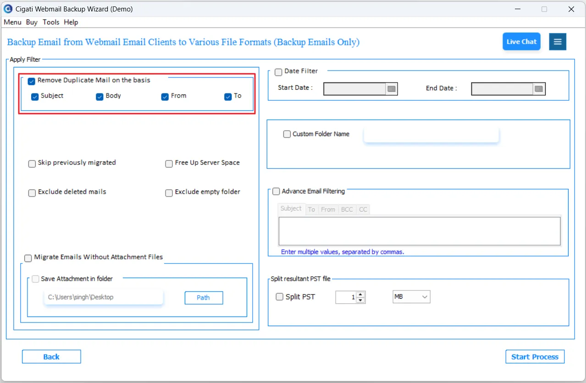Screen dimensions: 586x383
Task: Click the Cigati app logo icon
Action: click(8, 9)
